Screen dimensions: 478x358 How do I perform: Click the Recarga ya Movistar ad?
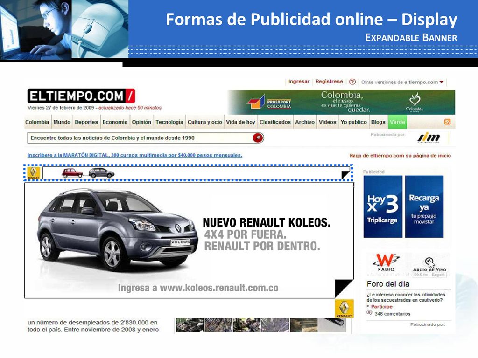tap(424, 207)
